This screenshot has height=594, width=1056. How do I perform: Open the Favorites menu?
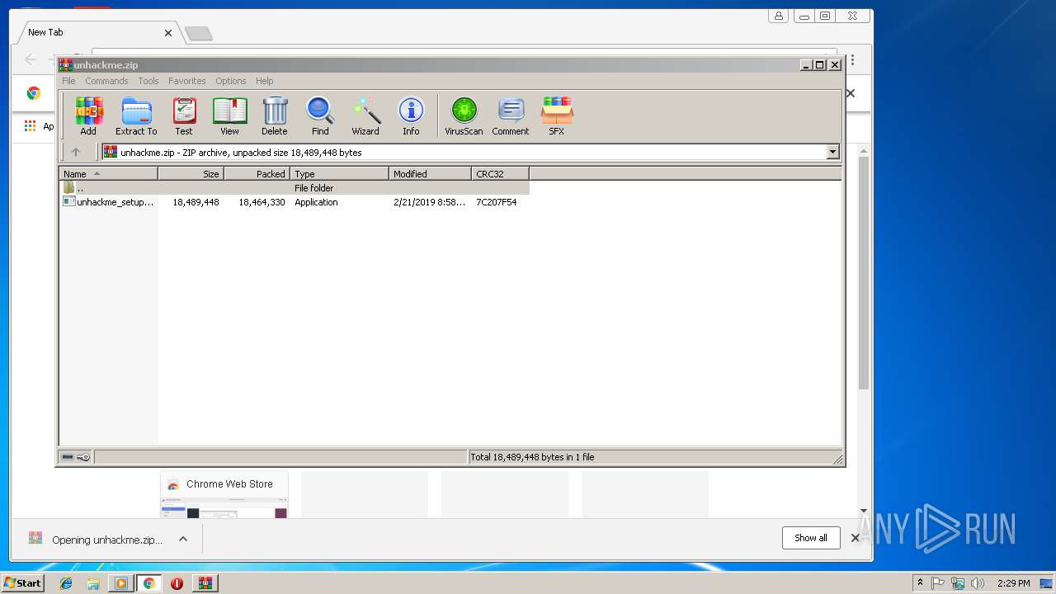pos(187,81)
